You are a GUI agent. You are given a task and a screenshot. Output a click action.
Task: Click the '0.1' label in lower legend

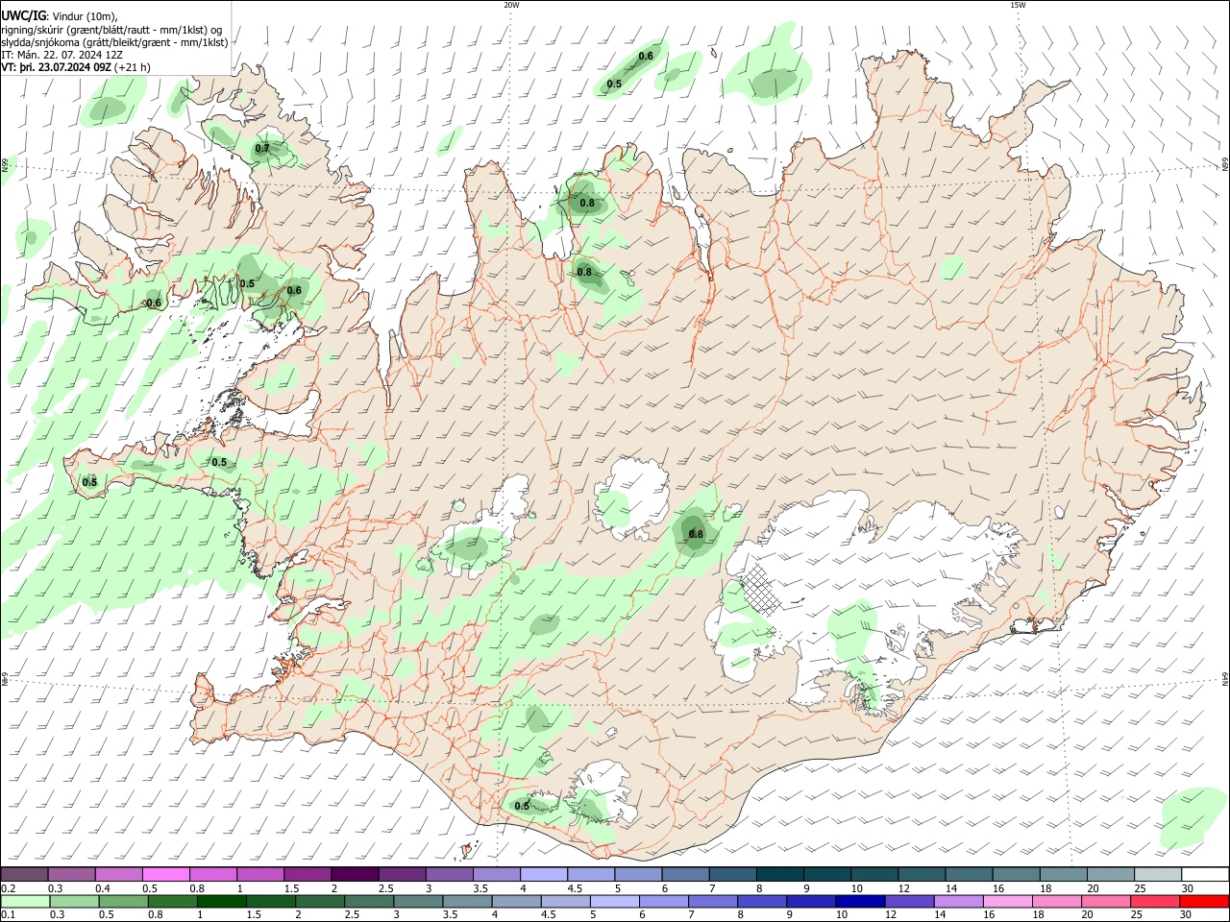pyautogui.click(x=9, y=914)
